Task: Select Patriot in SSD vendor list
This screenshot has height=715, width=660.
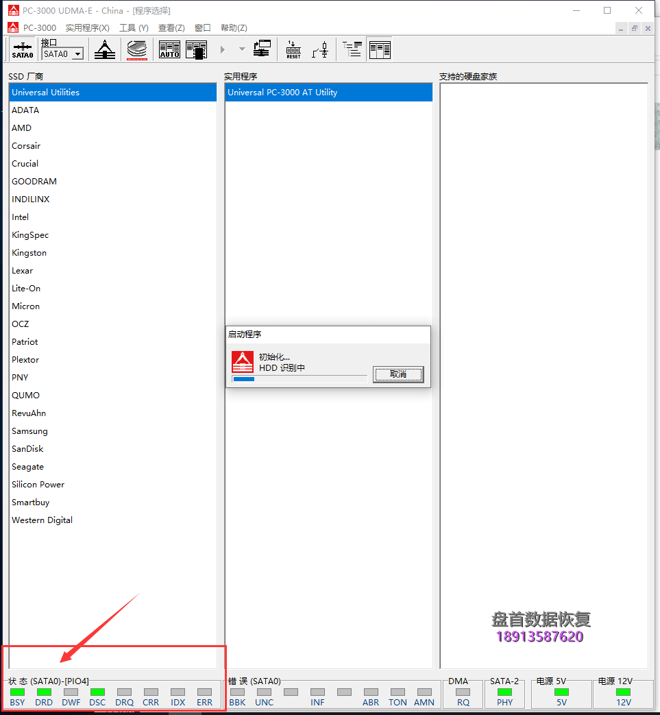Action: coord(112,341)
